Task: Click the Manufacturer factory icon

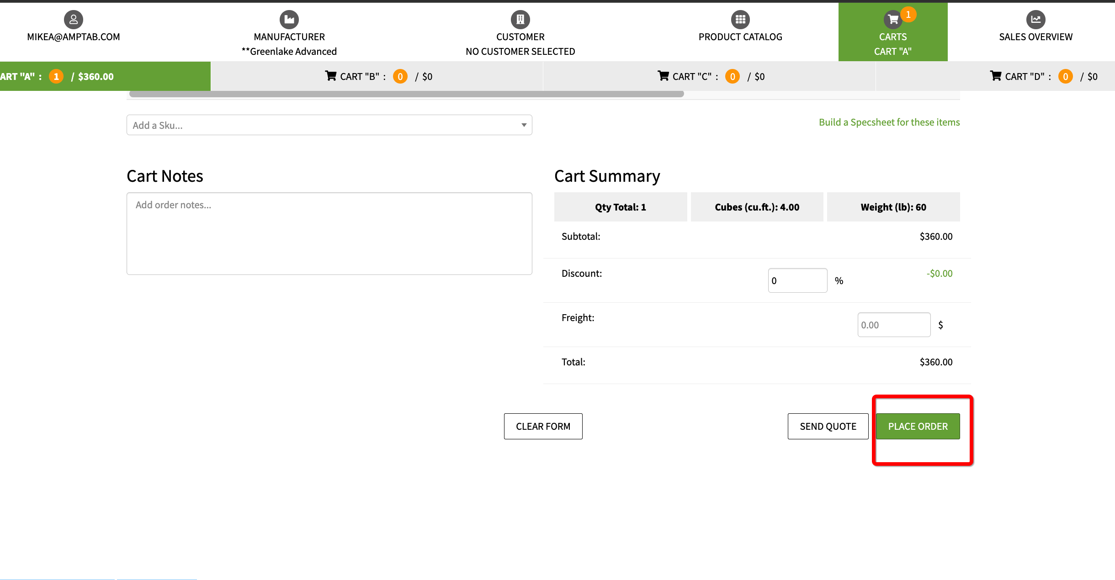Action: (289, 19)
